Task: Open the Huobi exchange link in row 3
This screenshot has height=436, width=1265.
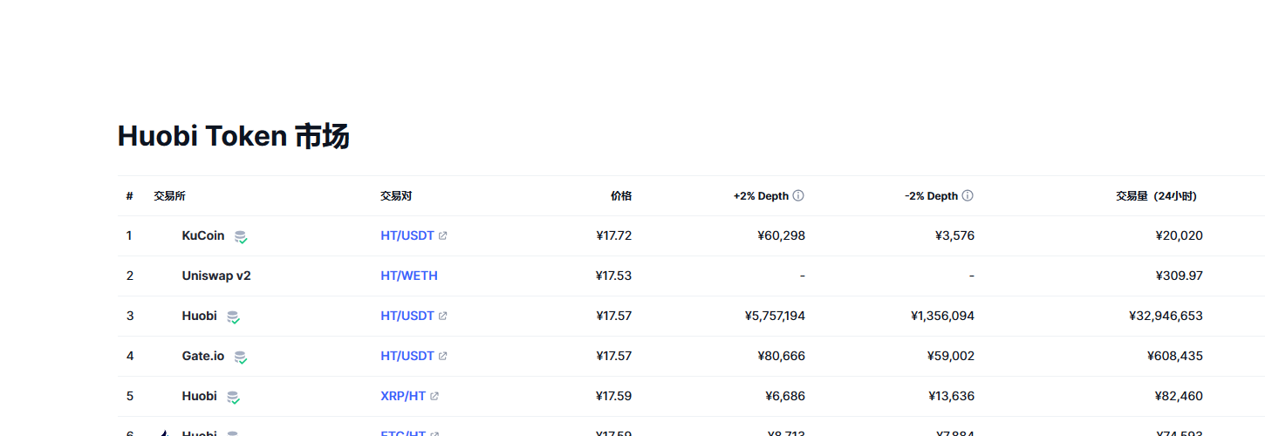Action: pos(200,316)
